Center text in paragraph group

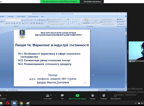click(x=34, y=23)
